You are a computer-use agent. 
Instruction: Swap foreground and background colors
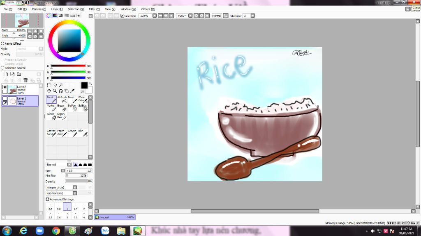[x=90, y=84]
